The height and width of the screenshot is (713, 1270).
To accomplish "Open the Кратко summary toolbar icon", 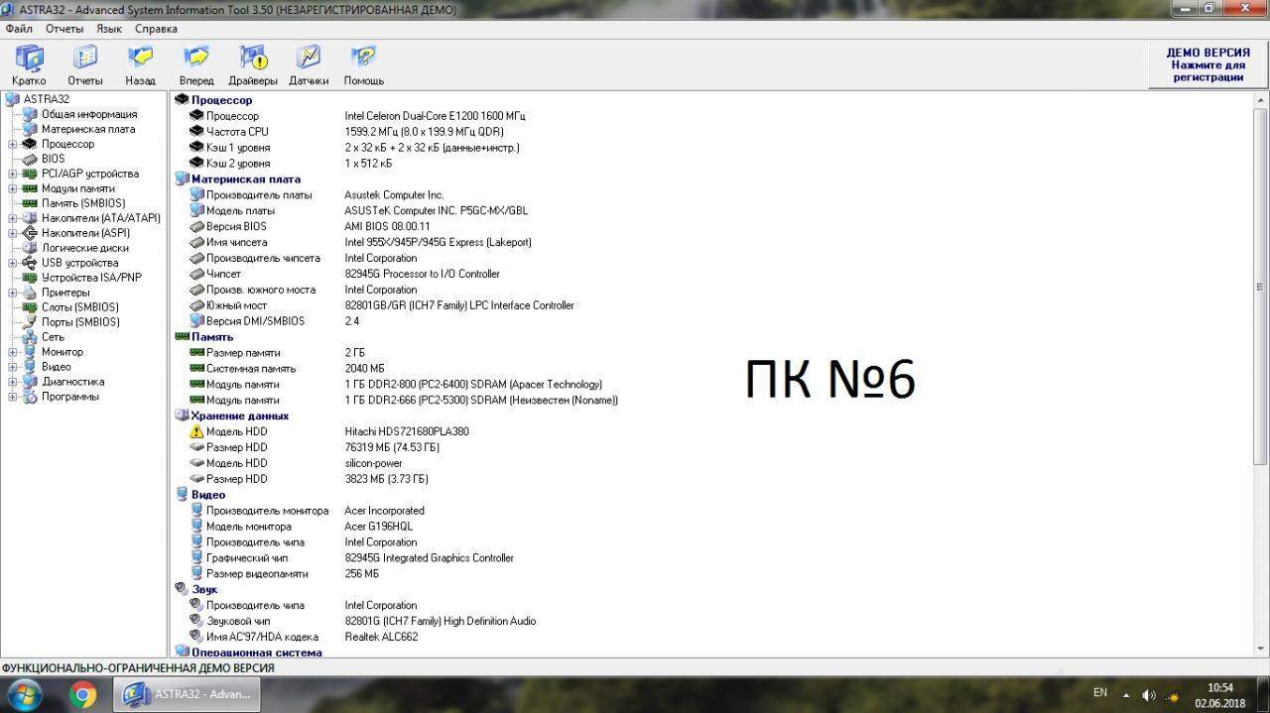I will tap(29, 65).
